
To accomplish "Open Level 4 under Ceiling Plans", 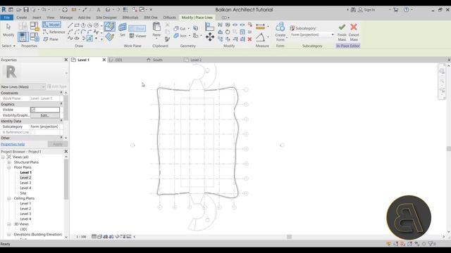I will point(25,219).
